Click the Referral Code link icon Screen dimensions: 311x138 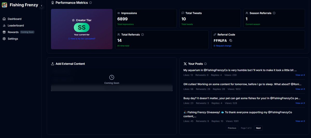(x=215, y=34)
